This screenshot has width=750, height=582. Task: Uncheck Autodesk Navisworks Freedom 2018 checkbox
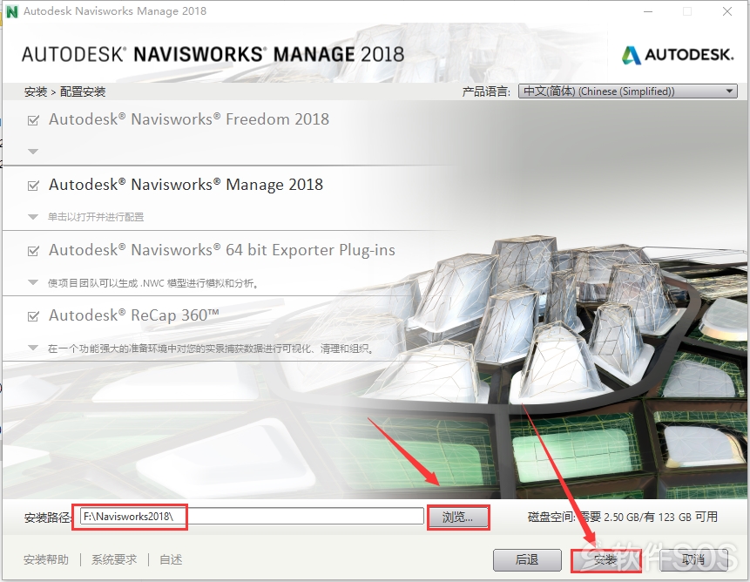(x=33, y=120)
